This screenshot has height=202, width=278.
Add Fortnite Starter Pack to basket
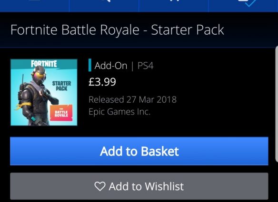[x=139, y=151]
